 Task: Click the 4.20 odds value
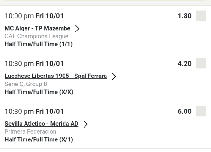pyautogui.click(x=186, y=64)
